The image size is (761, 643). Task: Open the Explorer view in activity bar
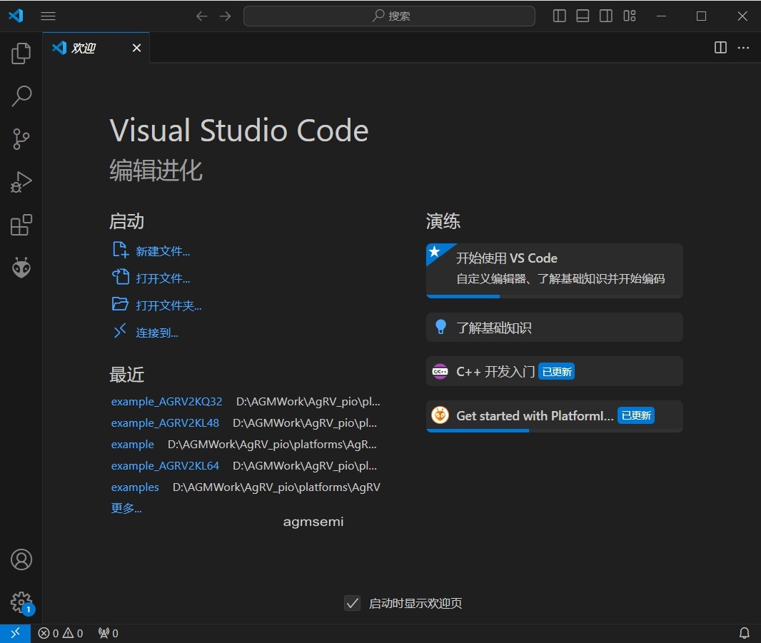coord(21,54)
